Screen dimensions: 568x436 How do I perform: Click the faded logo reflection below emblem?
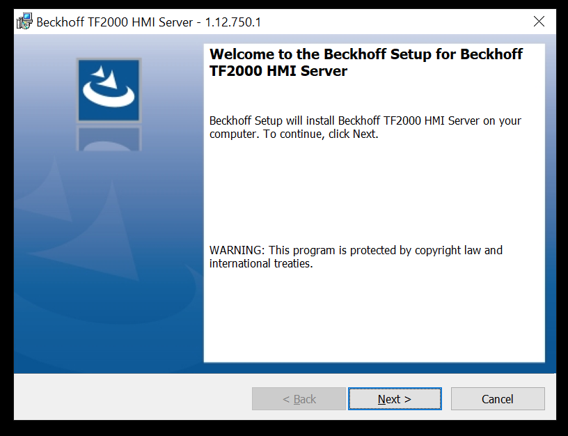pyautogui.click(x=109, y=139)
